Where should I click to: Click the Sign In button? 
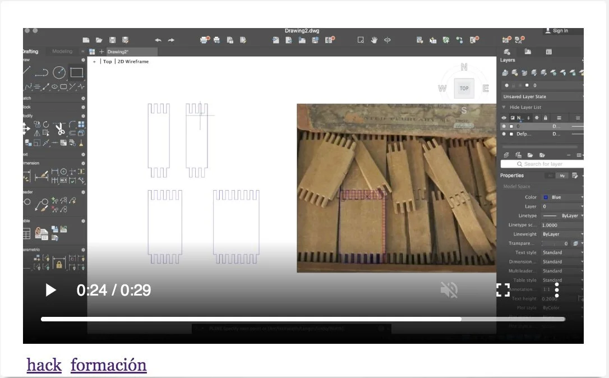tap(557, 31)
